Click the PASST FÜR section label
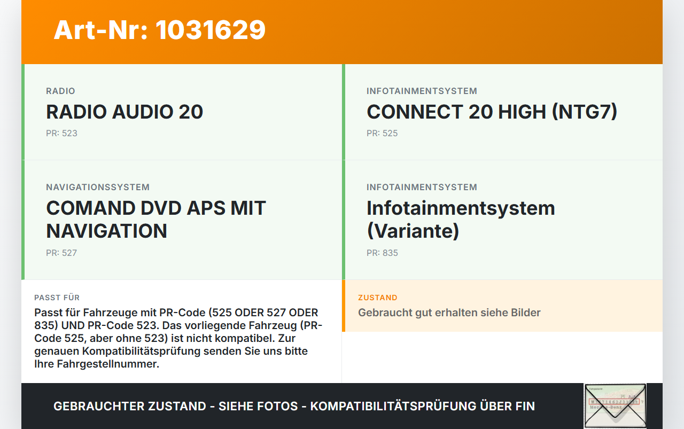 click(x=57, y=298)
